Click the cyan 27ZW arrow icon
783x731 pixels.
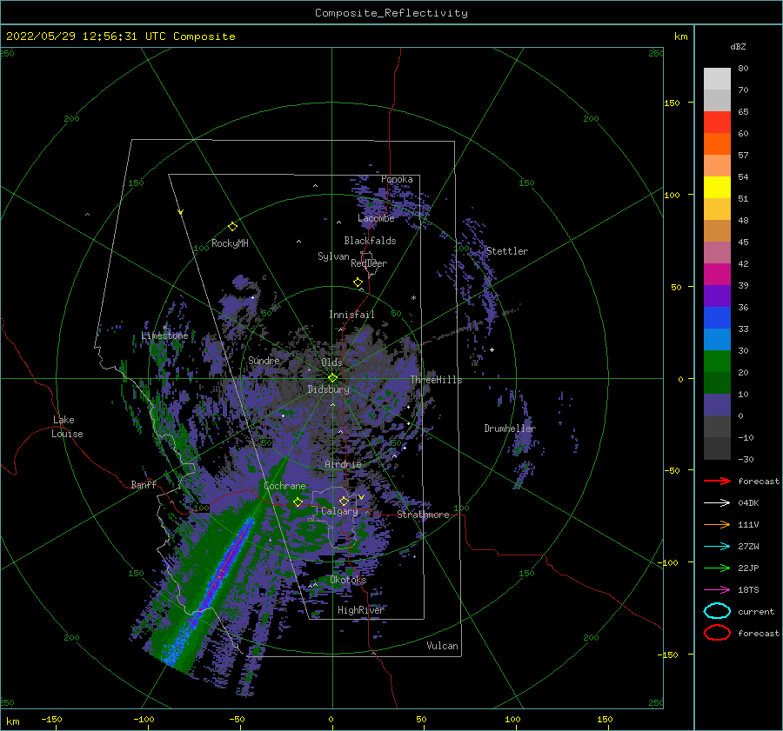[x=717, y=546]
